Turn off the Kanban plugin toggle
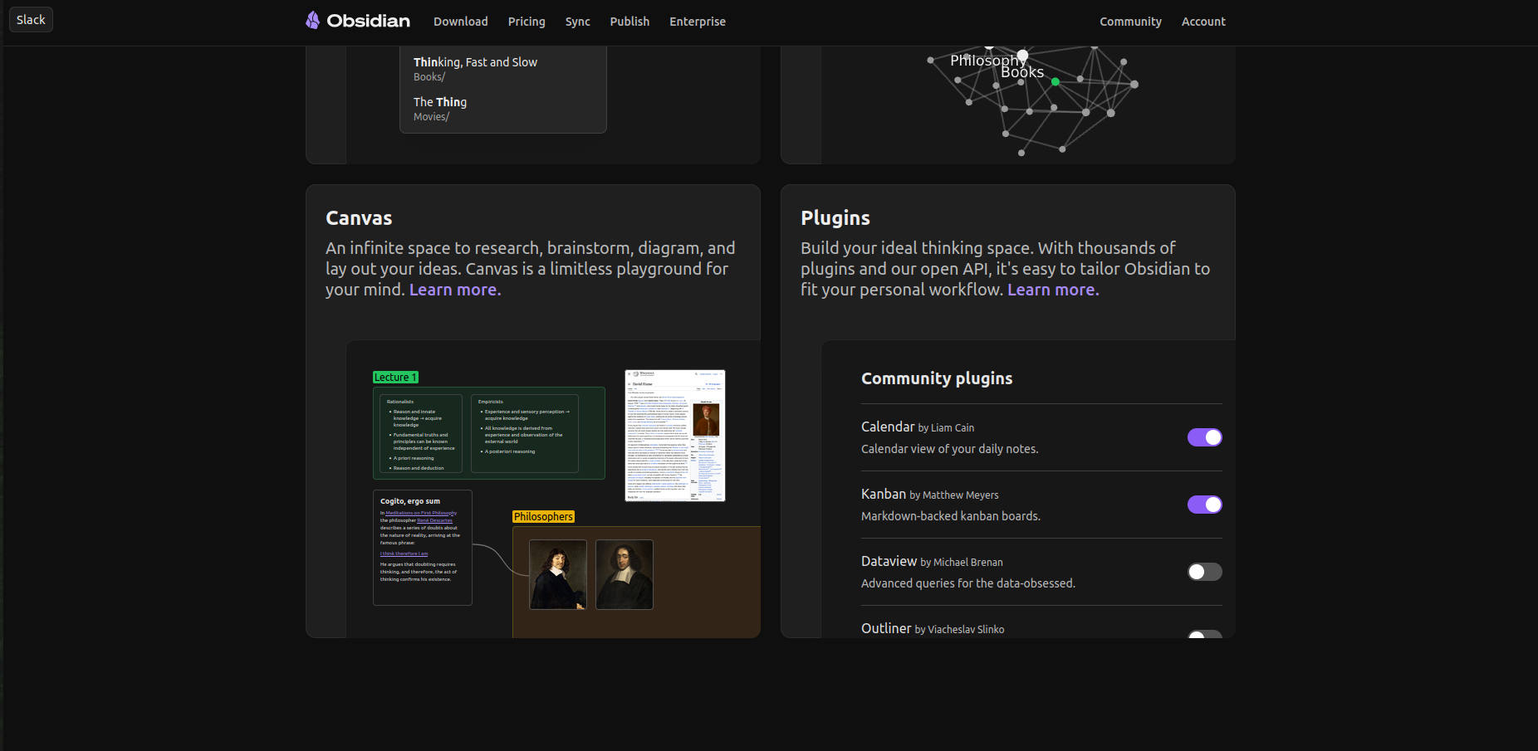 point(1204,505)
